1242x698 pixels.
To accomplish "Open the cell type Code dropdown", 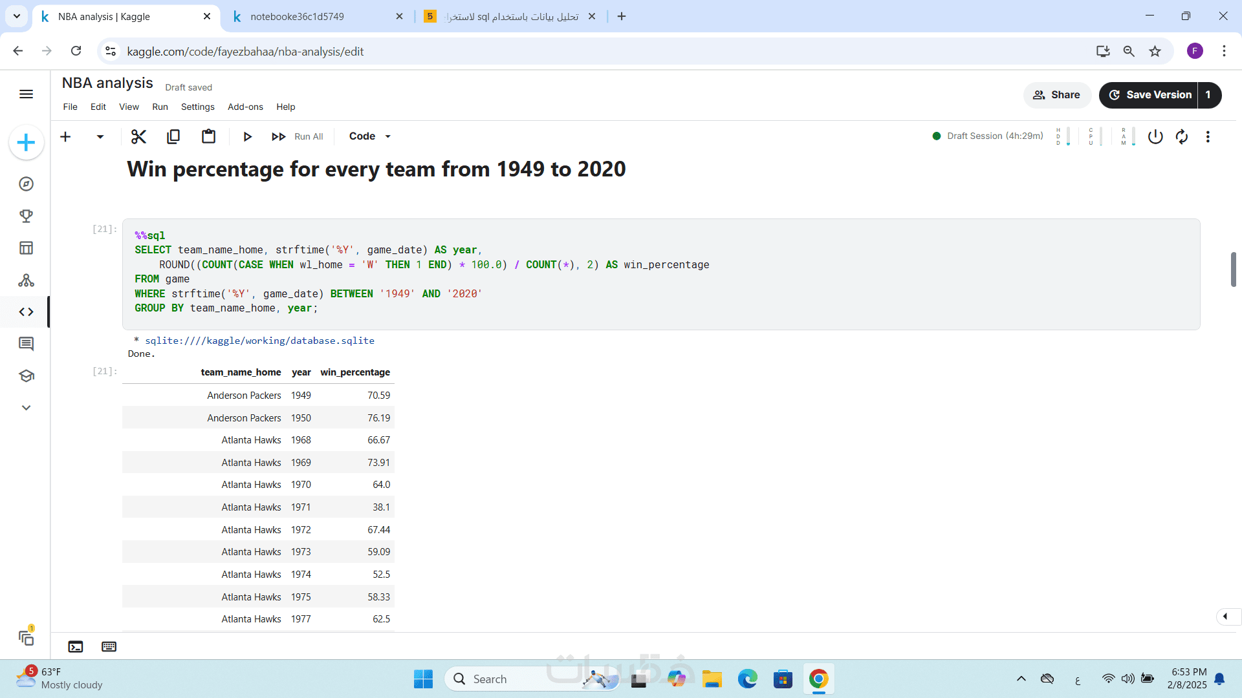I will click(370, 136).
